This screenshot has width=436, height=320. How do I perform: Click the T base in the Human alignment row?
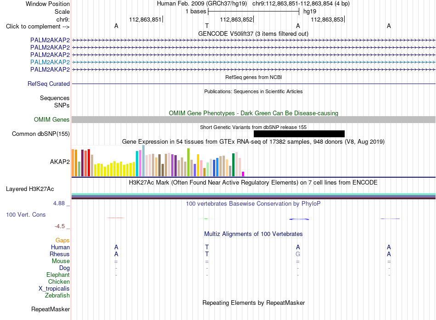207,247
